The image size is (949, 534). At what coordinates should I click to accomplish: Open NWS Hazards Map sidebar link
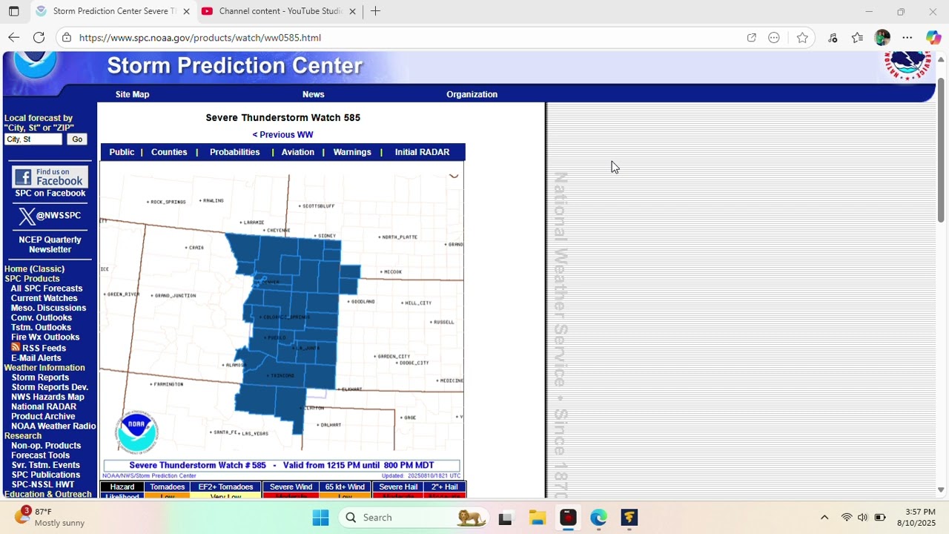pyautogui.click(x=47, y=397)
